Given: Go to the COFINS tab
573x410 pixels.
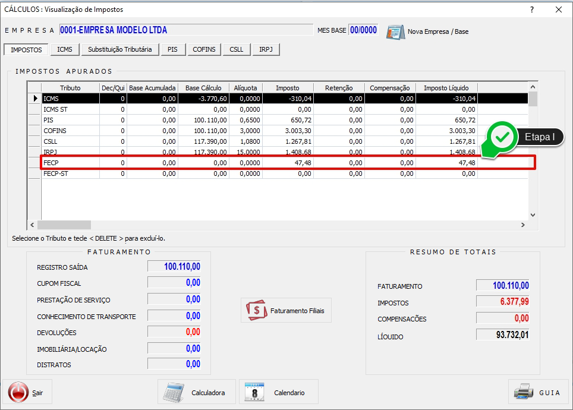Looking at the screenshot, I should click(204, 49).
